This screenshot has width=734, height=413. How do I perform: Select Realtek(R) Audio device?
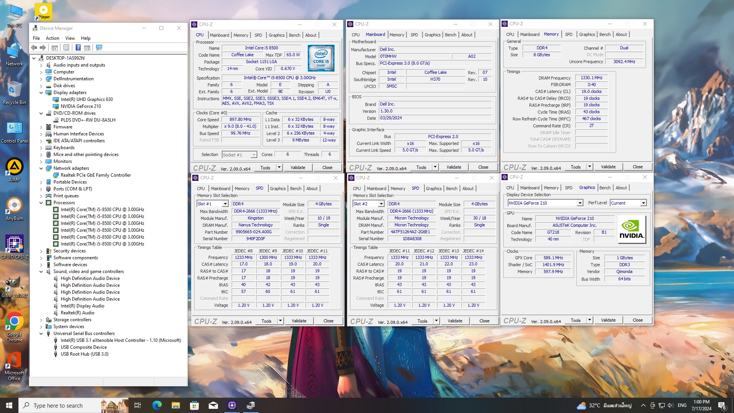tap(77, 313)
